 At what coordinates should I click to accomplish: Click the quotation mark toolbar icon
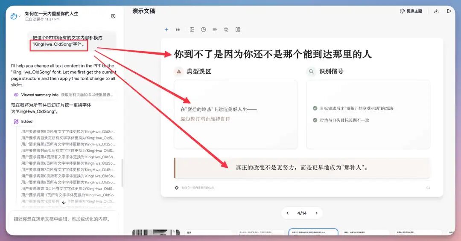click(178, 29)
